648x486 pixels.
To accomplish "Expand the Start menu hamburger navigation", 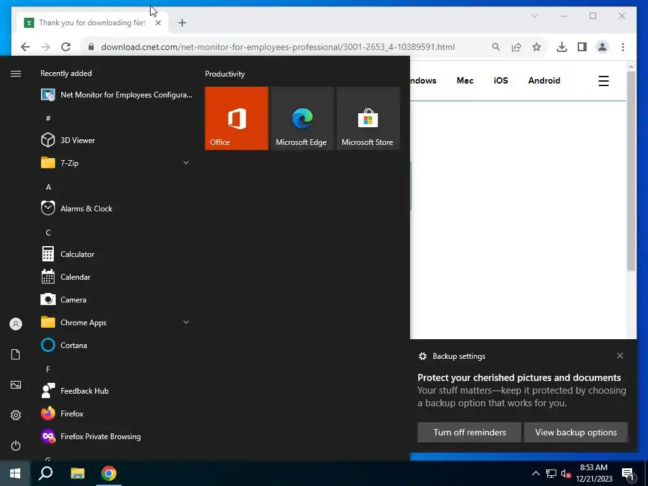I will [x=16, y=73].
